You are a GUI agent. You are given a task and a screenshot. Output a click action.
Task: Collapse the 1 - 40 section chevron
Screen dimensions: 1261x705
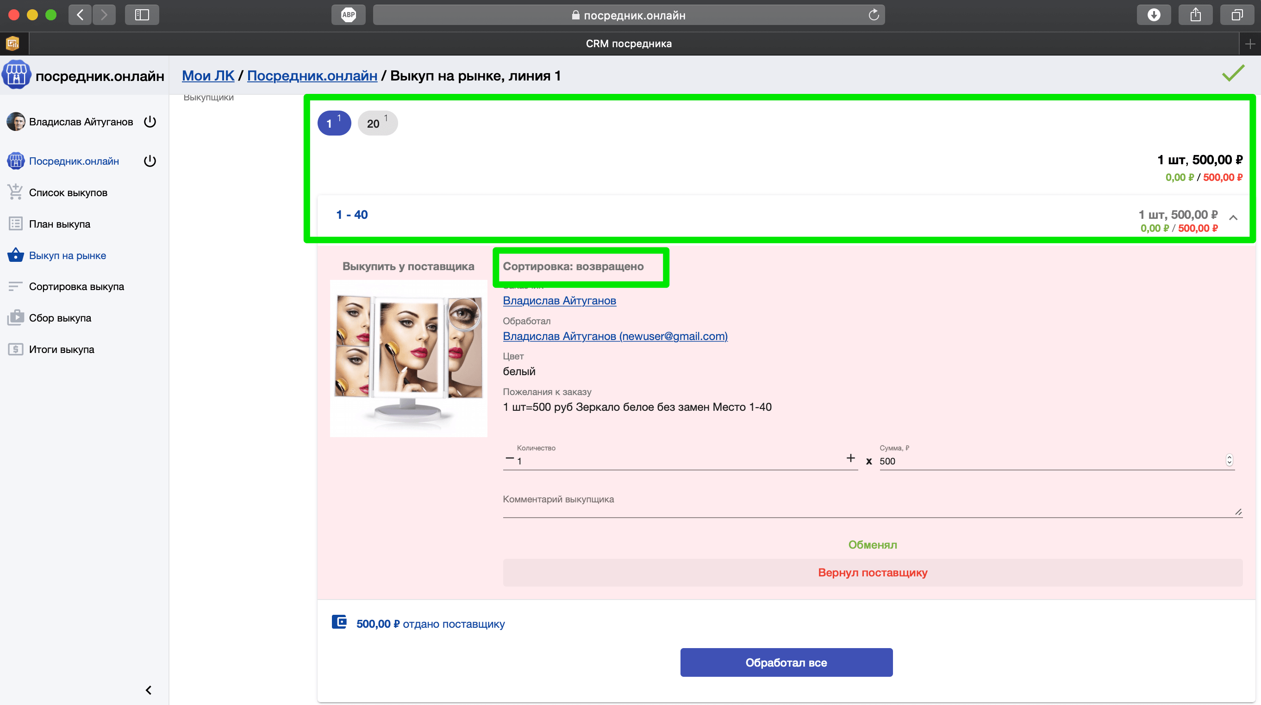click(1233, 218)
